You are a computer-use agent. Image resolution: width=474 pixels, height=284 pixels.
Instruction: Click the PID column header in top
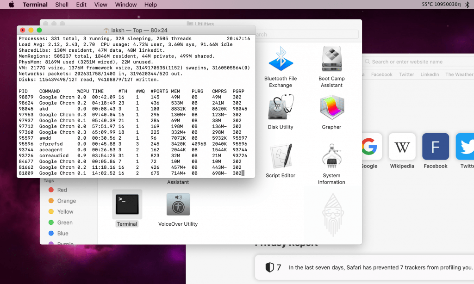click(23, 91)
